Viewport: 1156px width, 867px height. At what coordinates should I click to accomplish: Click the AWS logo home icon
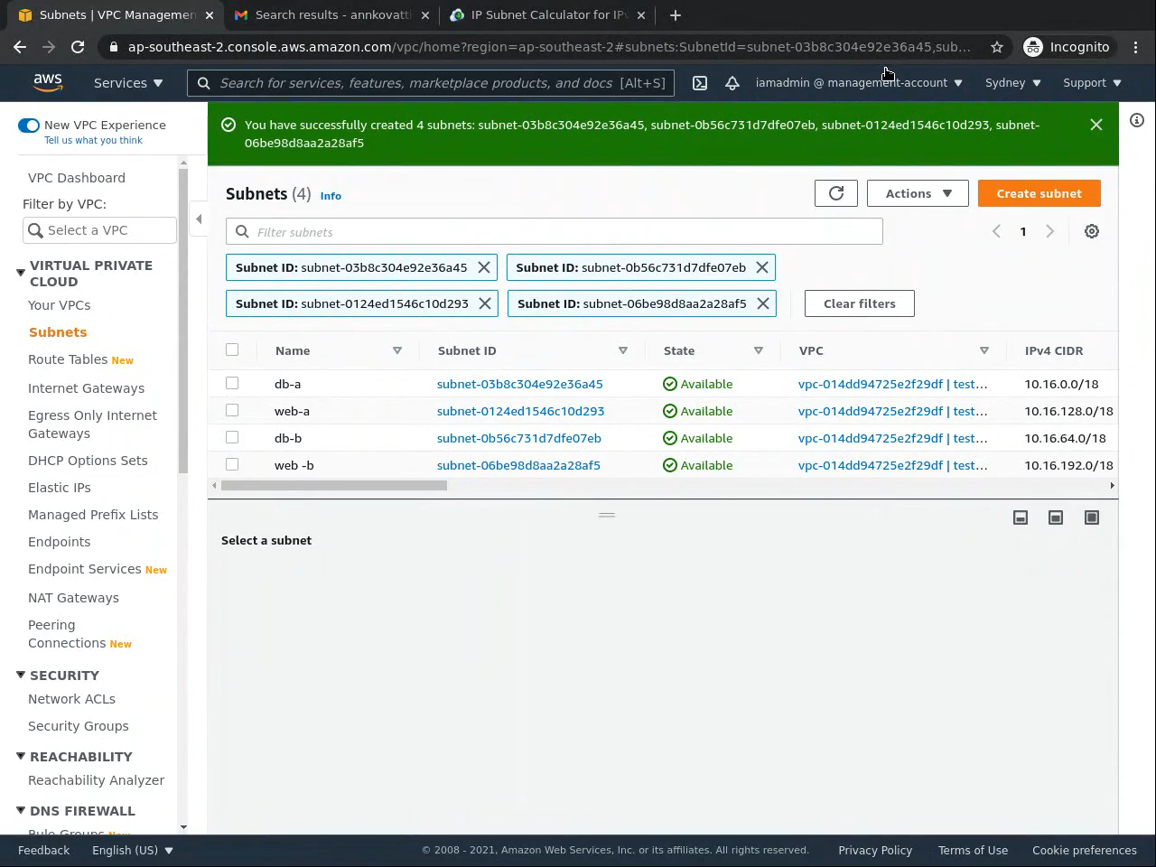(x=48, y=82)
